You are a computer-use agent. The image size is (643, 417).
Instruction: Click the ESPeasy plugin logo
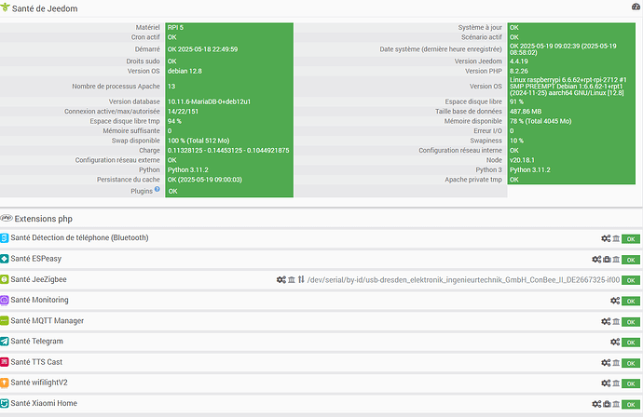click(x=4, y=259)
